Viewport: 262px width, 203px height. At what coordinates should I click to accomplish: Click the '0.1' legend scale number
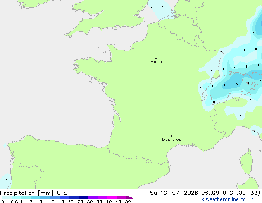(x=5, y=201)
